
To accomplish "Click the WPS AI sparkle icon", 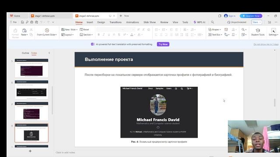I will point(195,22).
